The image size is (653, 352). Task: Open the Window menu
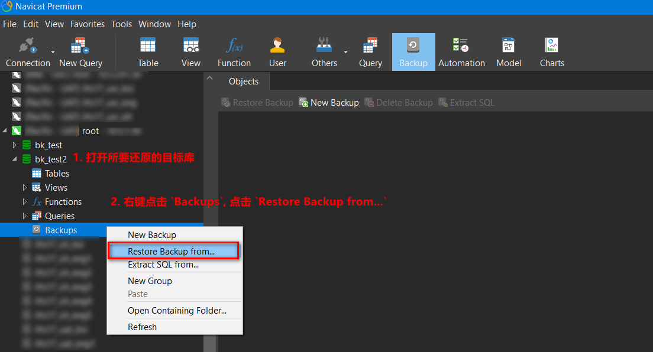[x=154, y=24]
